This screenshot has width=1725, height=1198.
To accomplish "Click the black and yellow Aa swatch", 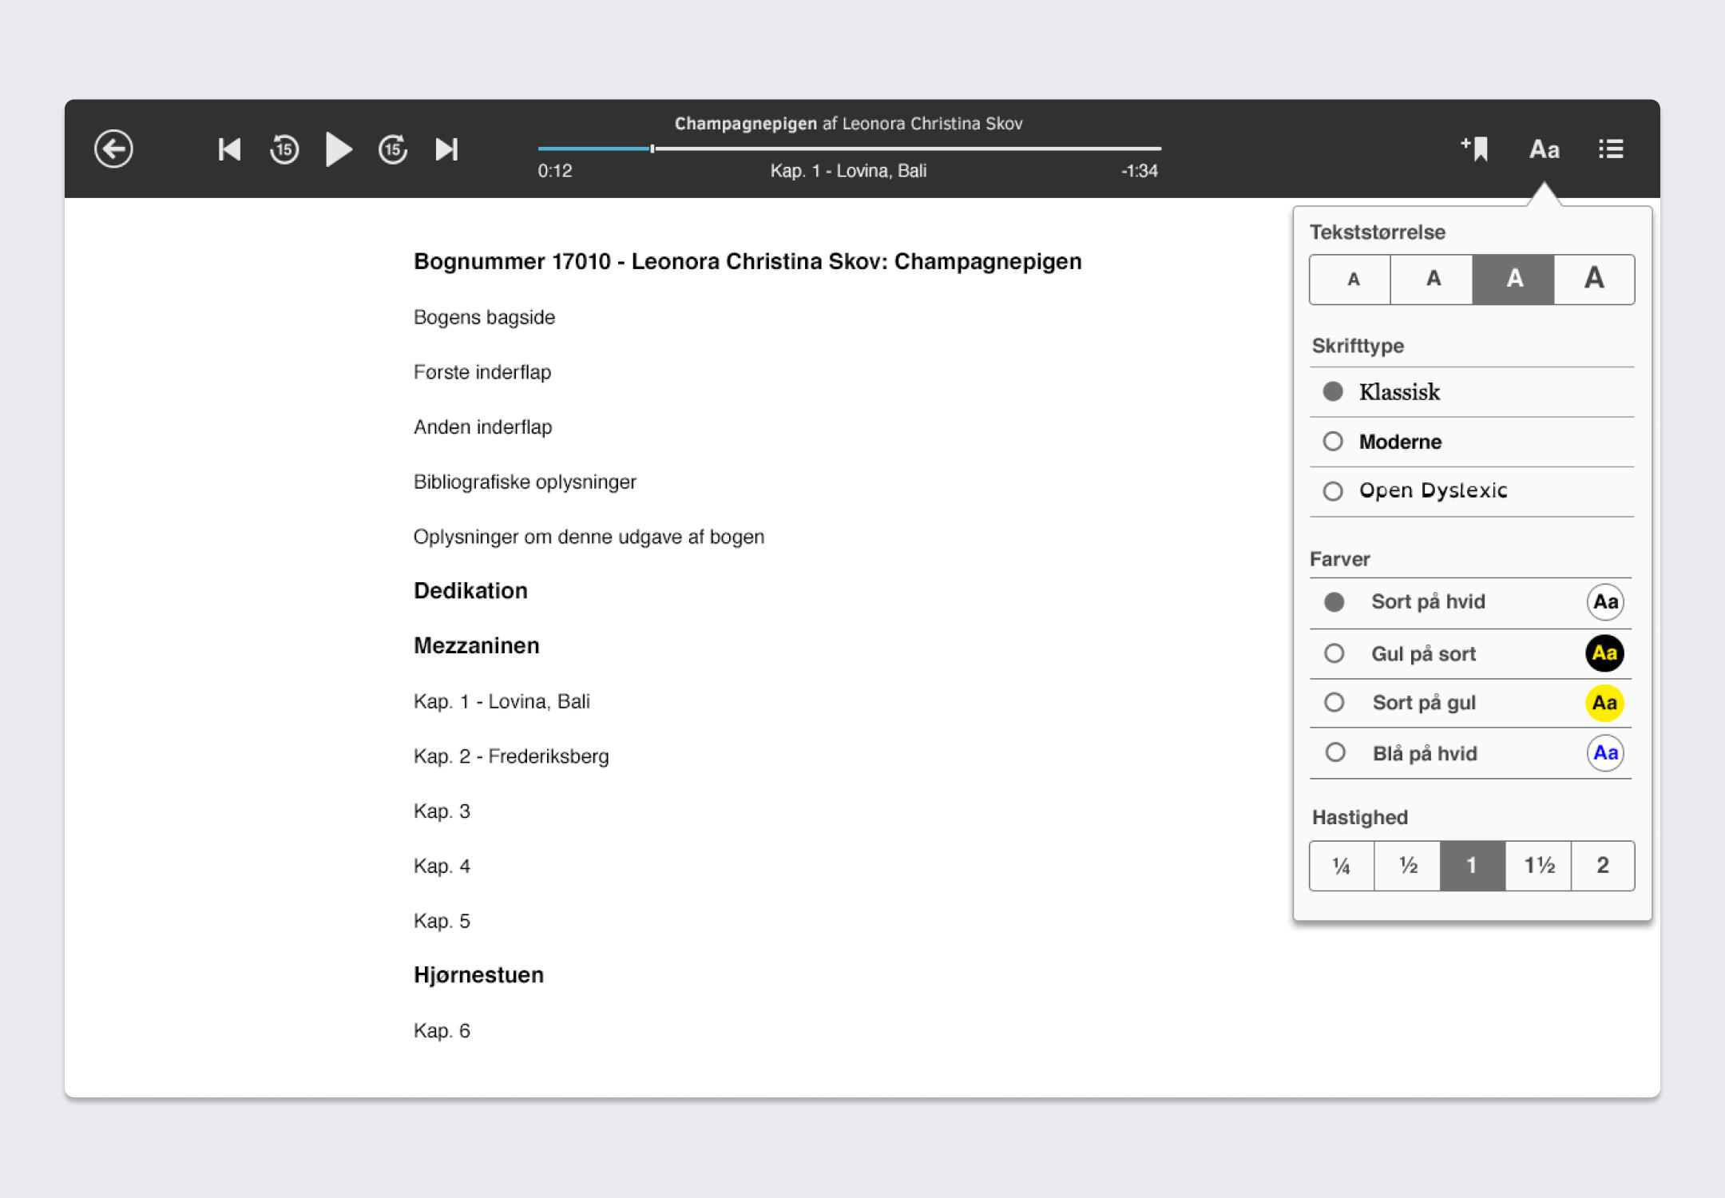I will click(1604, 653).
